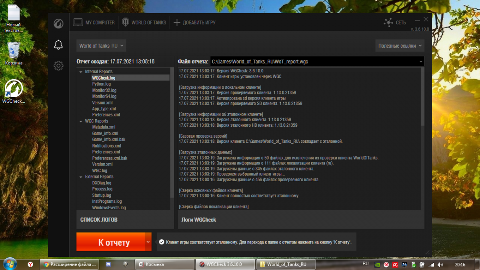Open the Полезные ссылки dropdown
This screenshot has height=270, width=480.
click(x=400, y=46)
